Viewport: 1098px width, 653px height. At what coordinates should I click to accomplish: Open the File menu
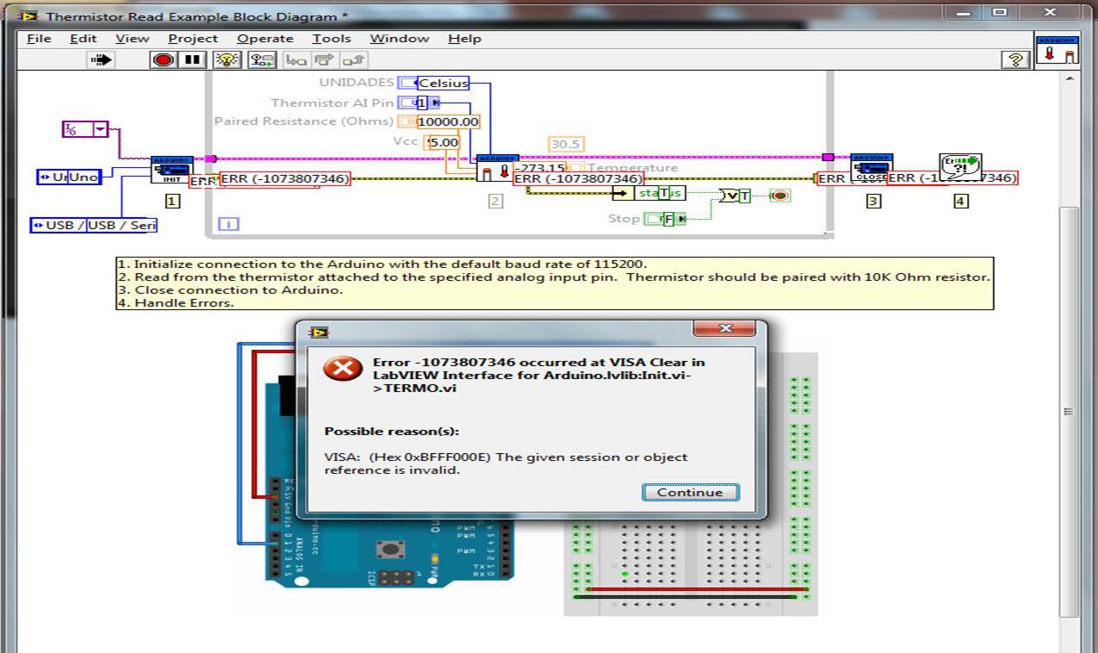39,39
